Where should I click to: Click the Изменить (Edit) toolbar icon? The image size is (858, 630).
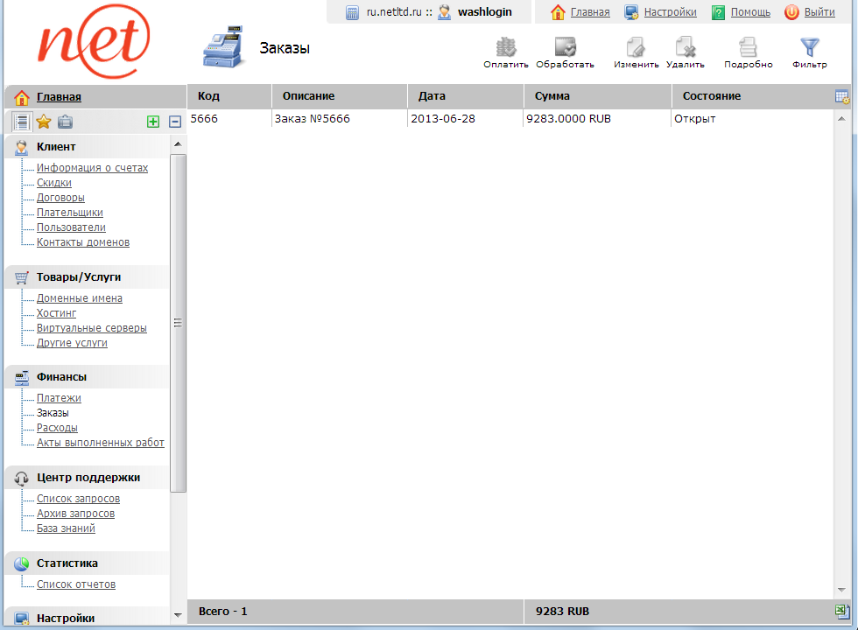click(x=636, y=49)
